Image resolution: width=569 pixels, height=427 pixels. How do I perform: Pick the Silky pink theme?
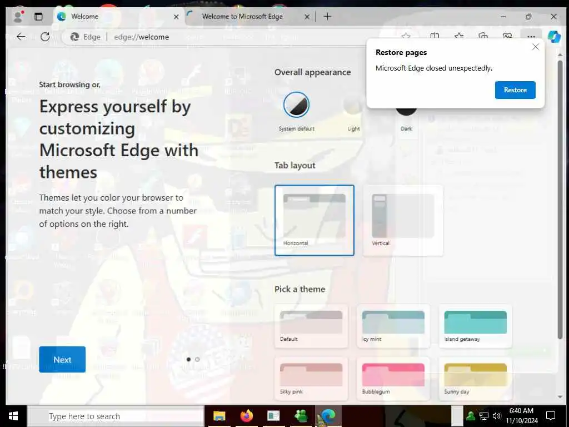tap(311, 378)
